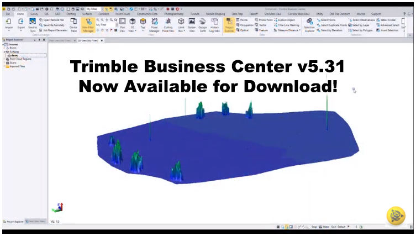The height and width of the screenshot is (236, 416).
Task: Open the Cutting Plane View
Action: pyautogui.click(x=168, y=25)
